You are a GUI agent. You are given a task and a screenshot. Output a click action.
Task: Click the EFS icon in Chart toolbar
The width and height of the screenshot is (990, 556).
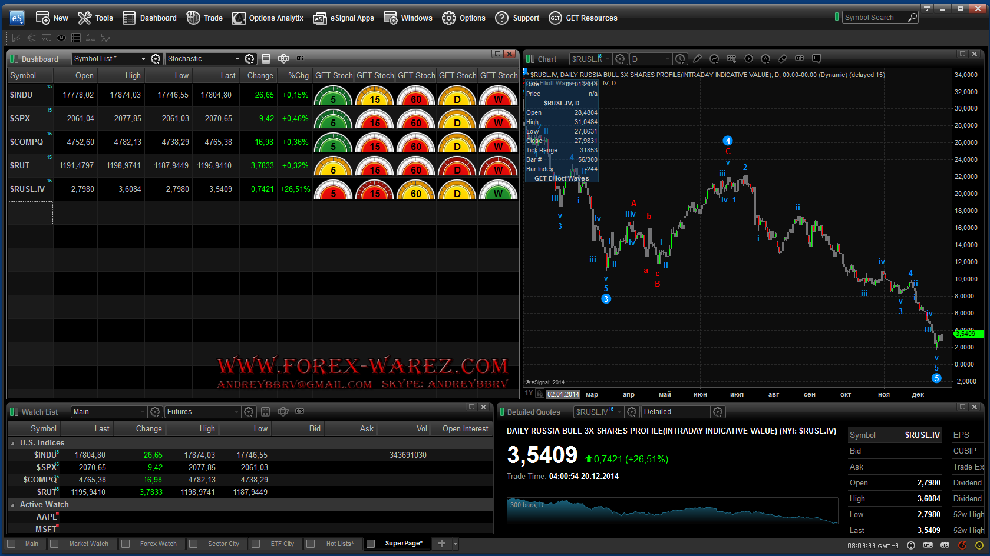click(x=799, y=59)
